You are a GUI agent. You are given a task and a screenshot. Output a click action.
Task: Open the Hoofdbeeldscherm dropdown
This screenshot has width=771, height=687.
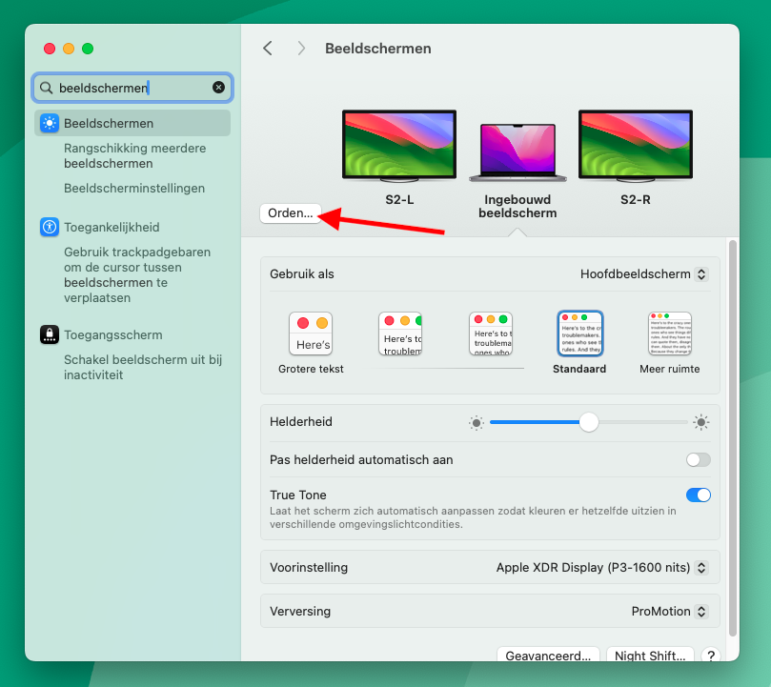click(644, 274)
